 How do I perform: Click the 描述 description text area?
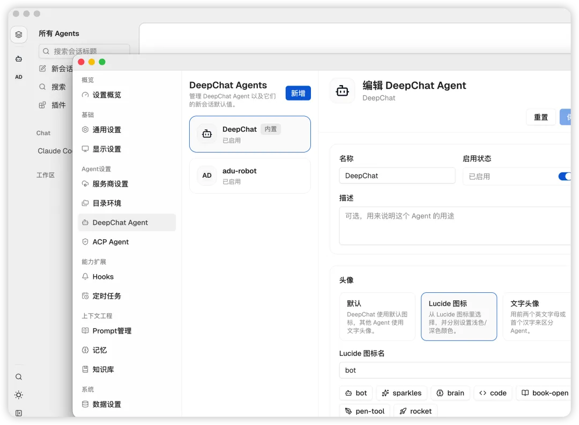455,225
